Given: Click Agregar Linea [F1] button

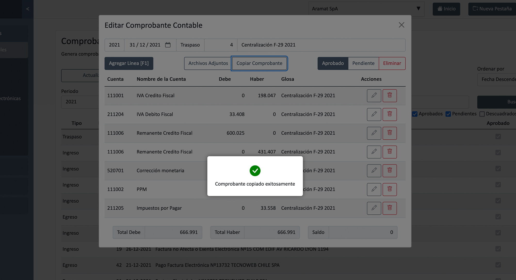Looking at the screenshot, I should click(x=129, y=63).
